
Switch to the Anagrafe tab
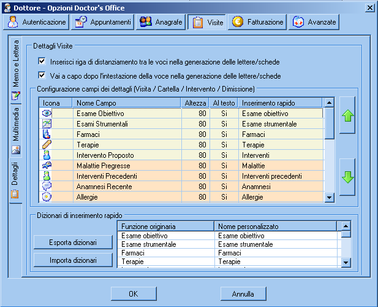click(x=161, y=22)
